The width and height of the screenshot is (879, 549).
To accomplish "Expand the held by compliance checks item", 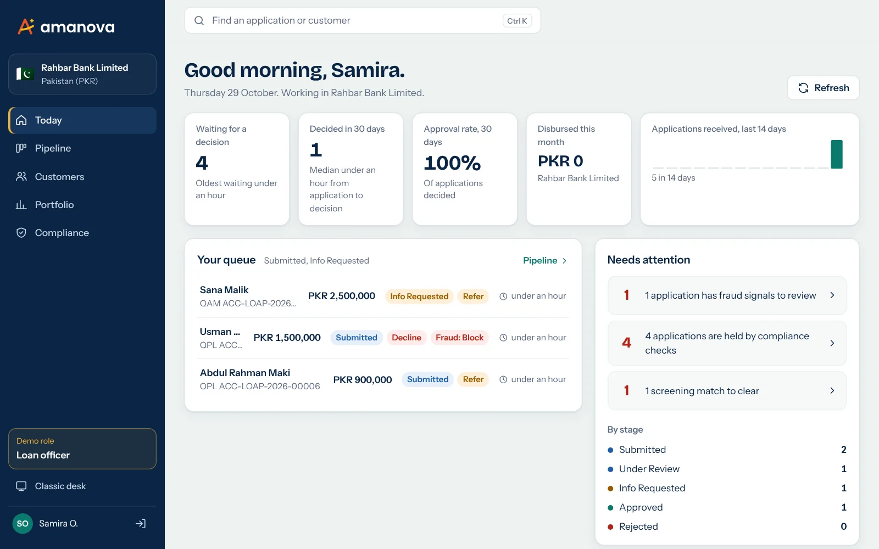I will [x=727, y=343].
